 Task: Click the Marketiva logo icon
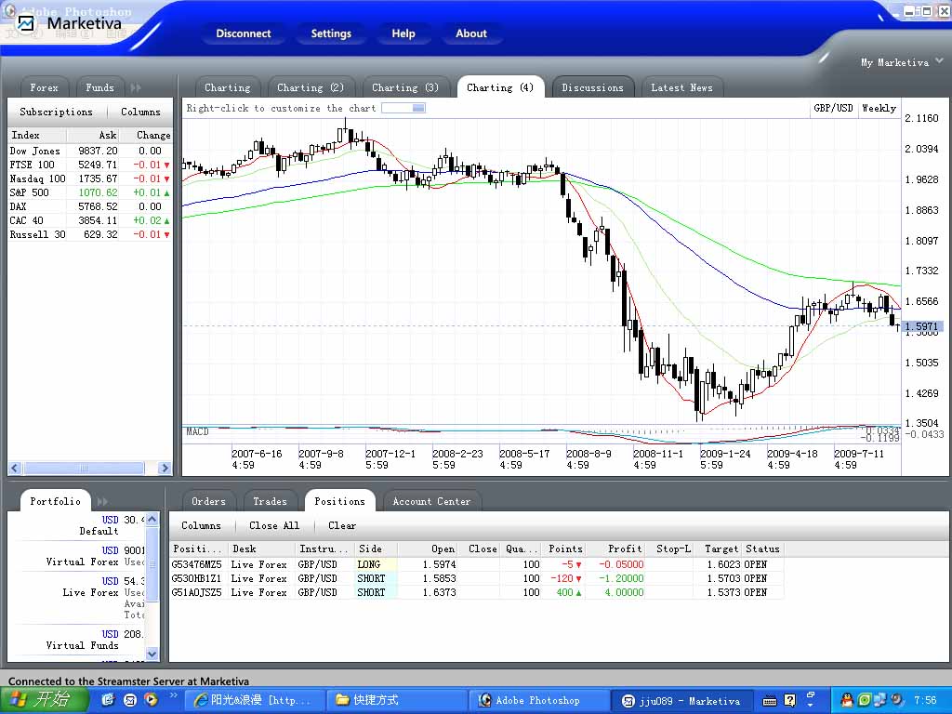click(26, 23)
